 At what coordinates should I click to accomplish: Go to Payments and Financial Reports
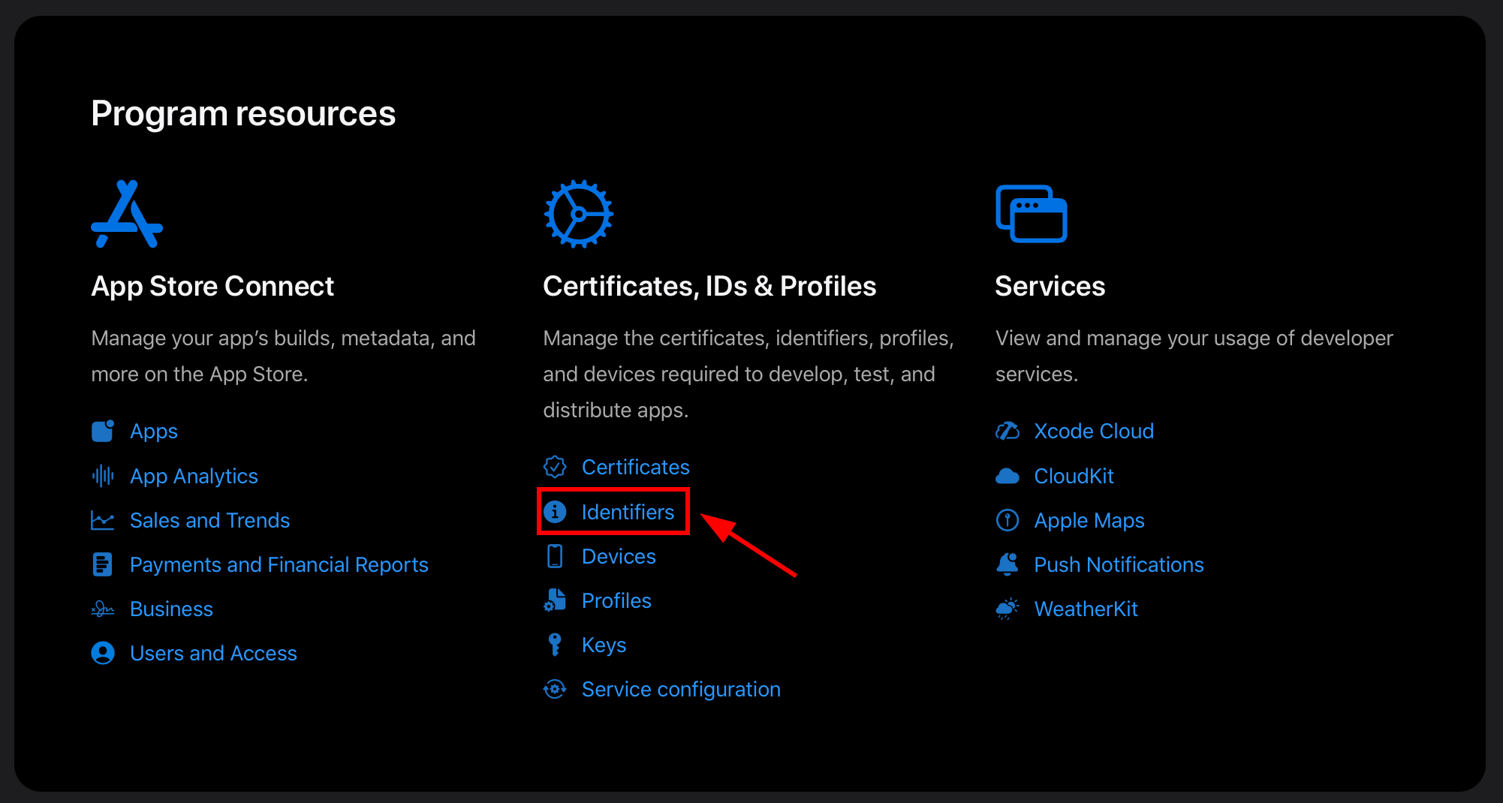[279, 564]
